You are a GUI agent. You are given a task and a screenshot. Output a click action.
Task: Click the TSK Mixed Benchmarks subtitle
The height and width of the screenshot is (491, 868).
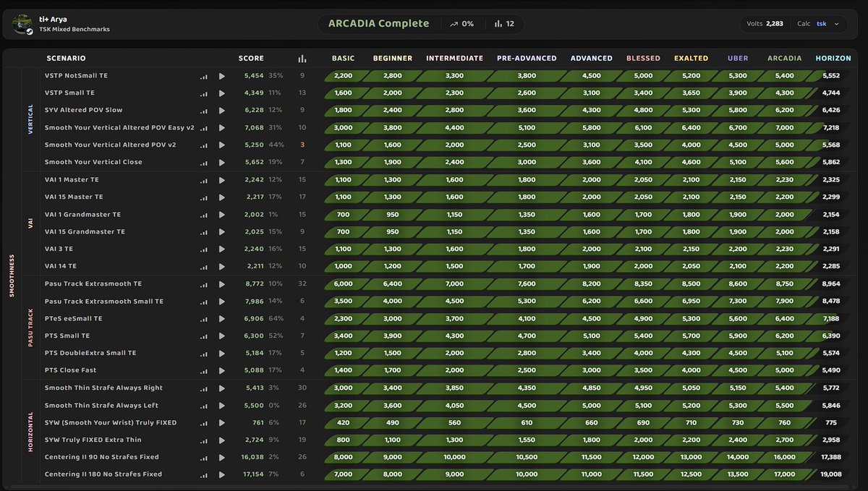click(x=75, y=30)
